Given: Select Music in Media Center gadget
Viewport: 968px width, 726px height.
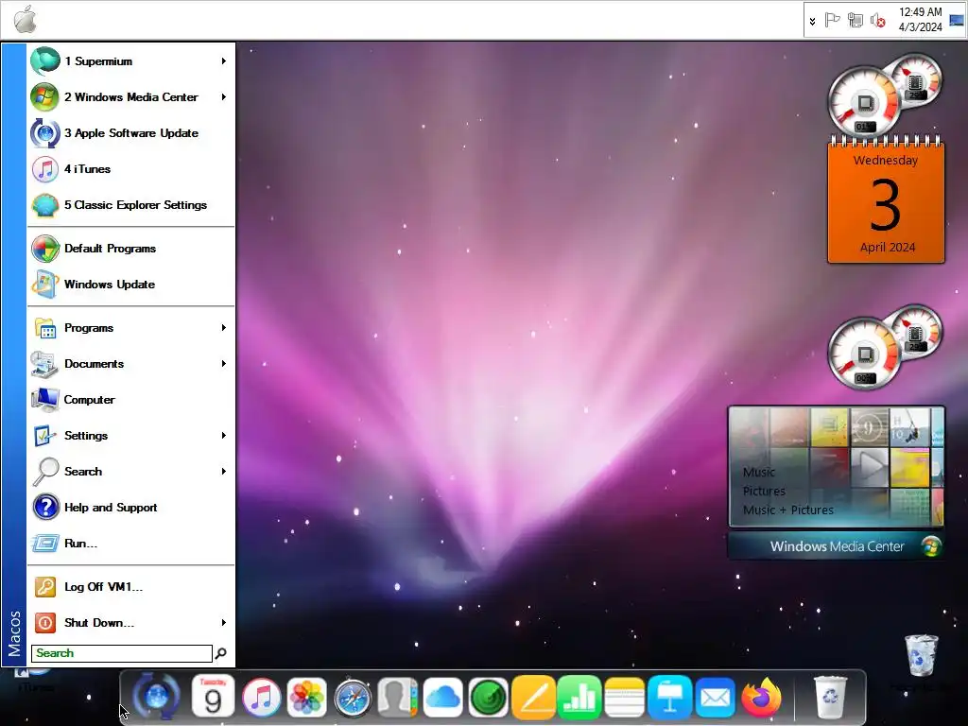Looking at the screenshot, I should tap(759, 473).
